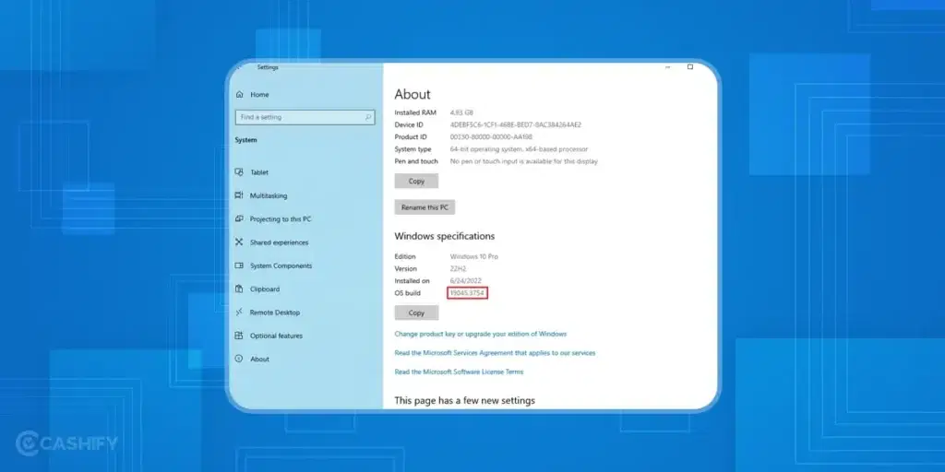Click the Shared experiences icon
The image size is (945, 472).
point(239,242)
